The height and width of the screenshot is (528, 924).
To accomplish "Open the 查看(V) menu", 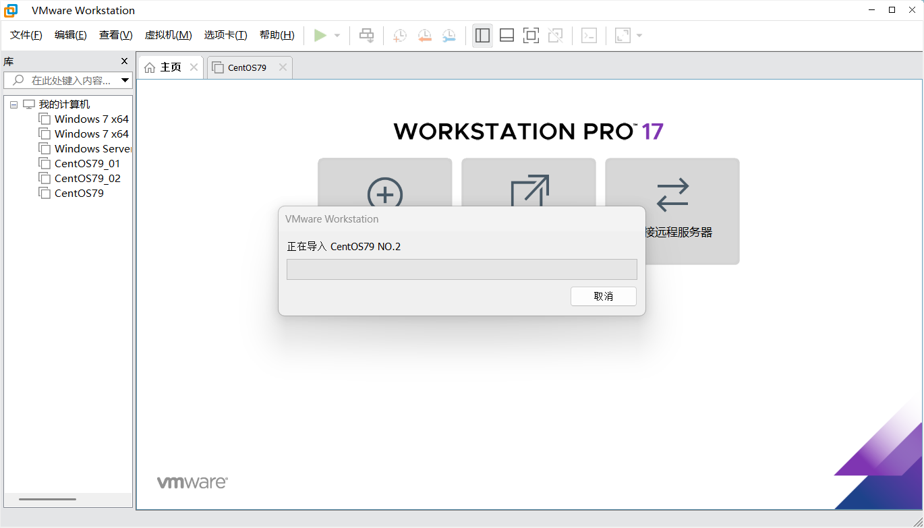I will tap(116, 35).
